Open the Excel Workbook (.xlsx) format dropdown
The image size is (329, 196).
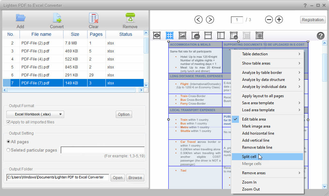point(35,114)
